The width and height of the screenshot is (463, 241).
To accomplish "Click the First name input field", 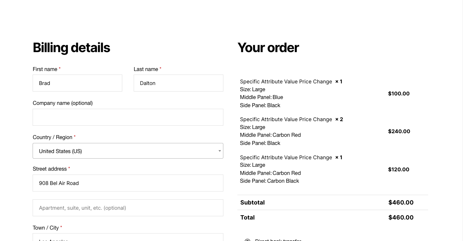I will pyautogui.click(x=77, y=83).
